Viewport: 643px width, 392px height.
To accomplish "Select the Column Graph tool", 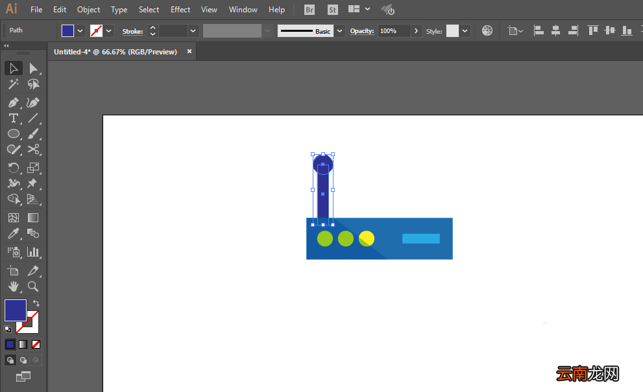I will coord(33,252).
